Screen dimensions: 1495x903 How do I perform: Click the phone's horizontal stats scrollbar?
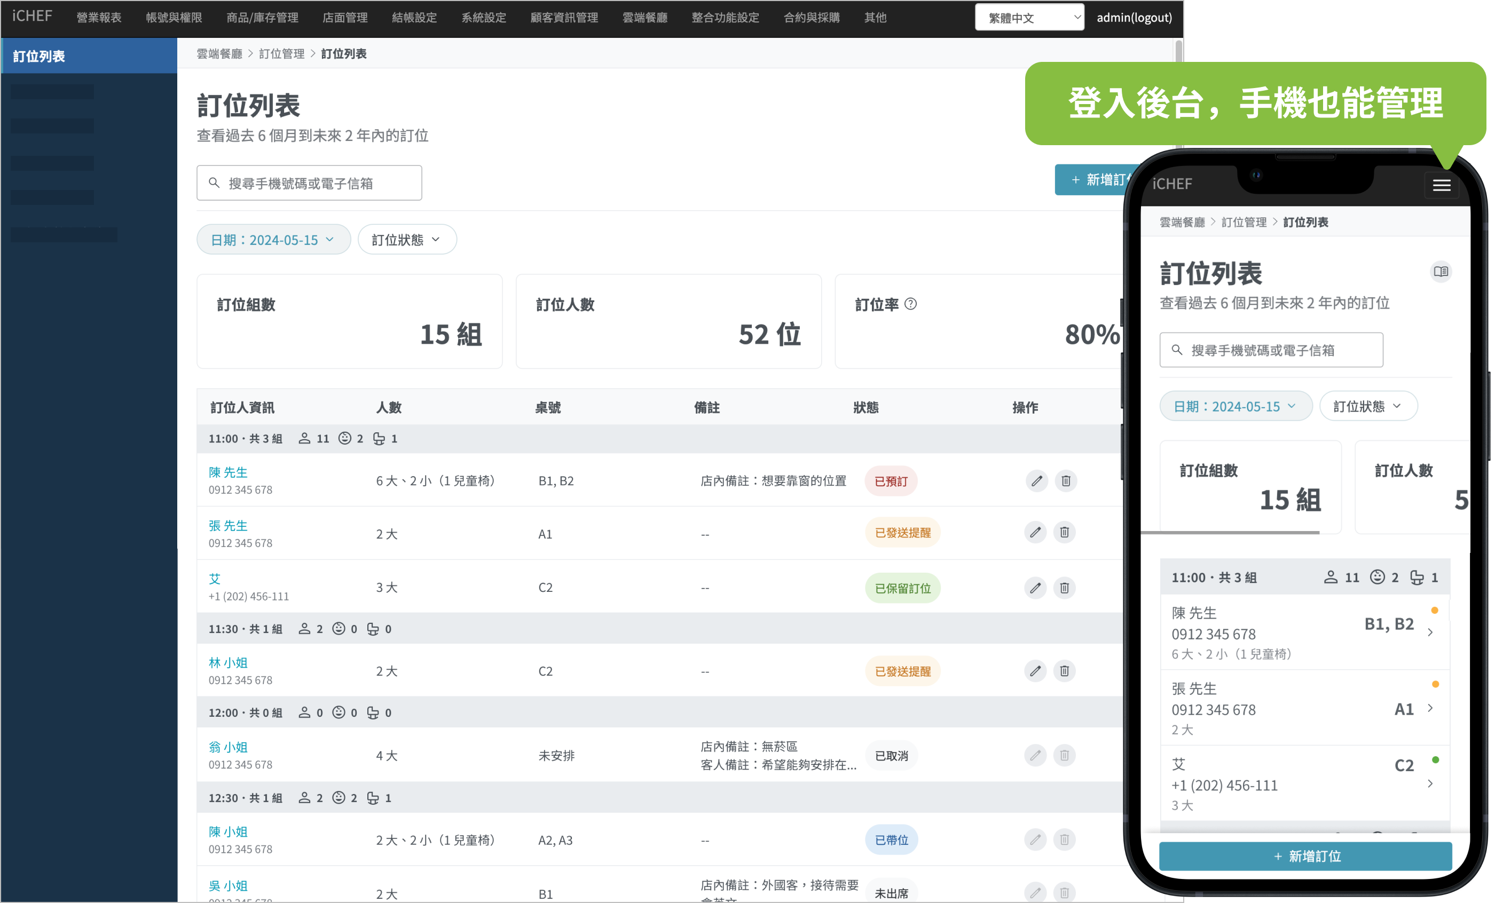(1231, 533)
